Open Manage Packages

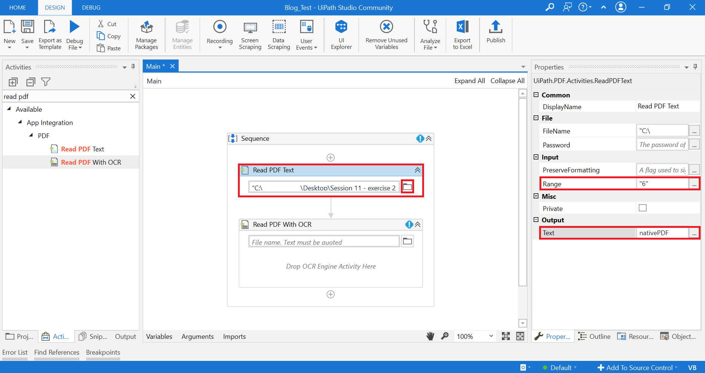(146, 35)
